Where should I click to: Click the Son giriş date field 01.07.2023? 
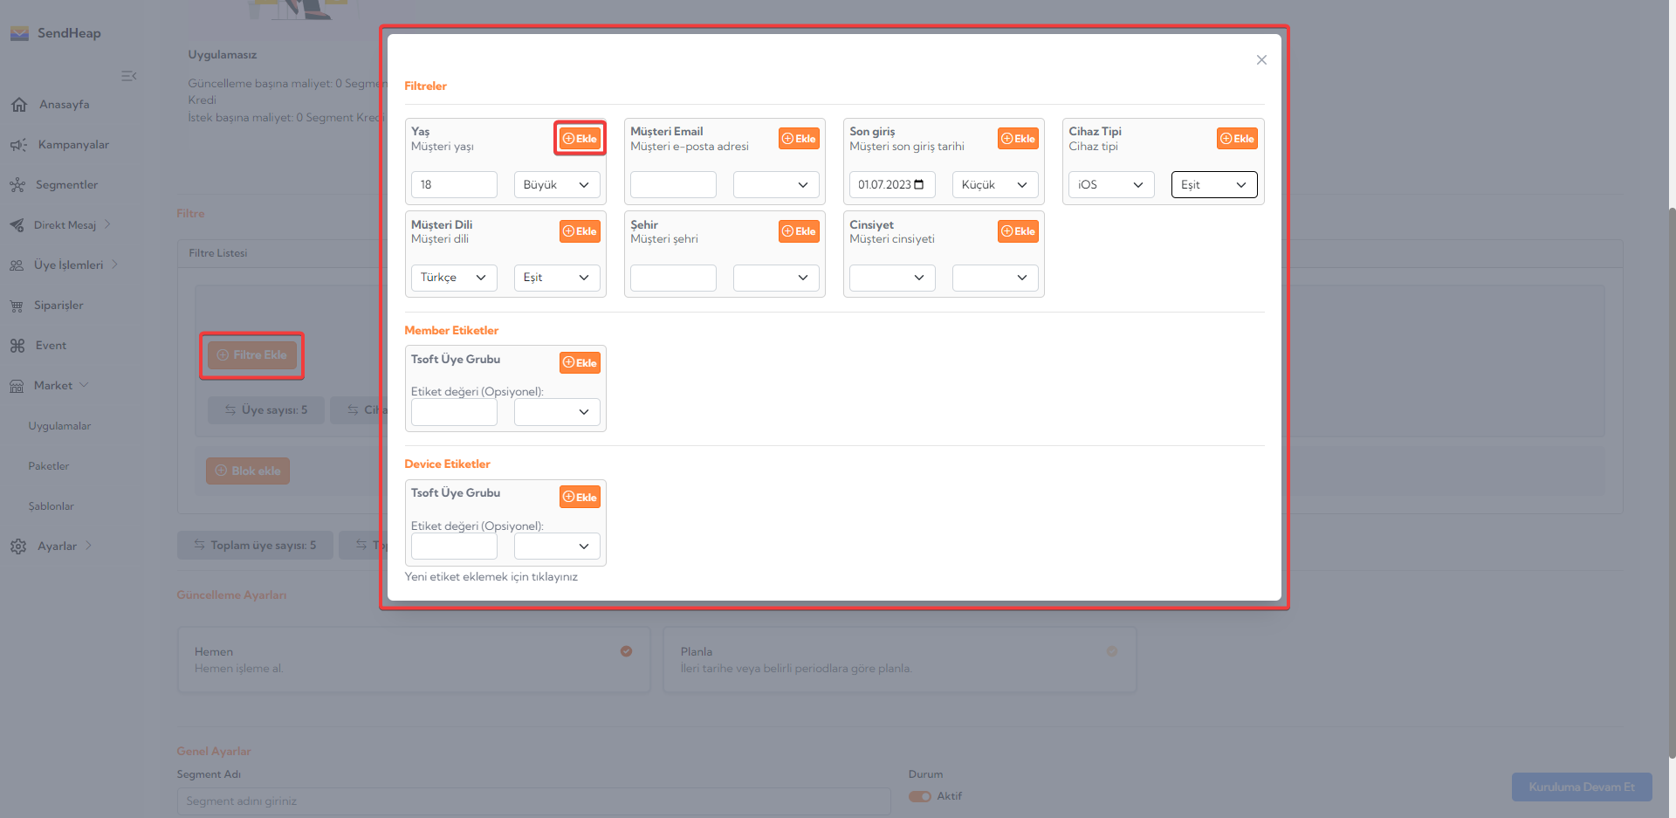click(892, 185)
